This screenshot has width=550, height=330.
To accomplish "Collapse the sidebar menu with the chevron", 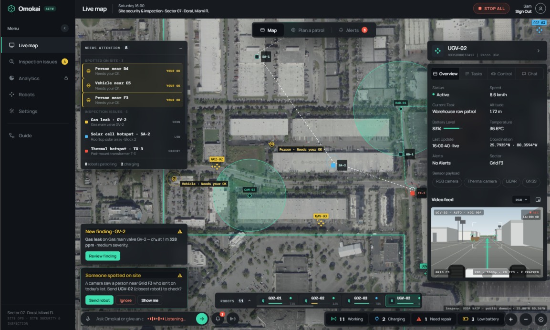I will click(64, 28).
